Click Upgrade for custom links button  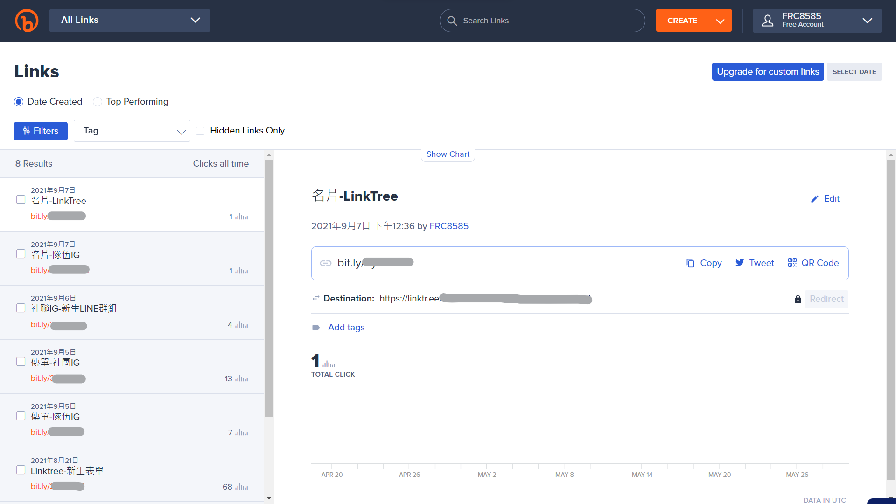pos(768,72)
